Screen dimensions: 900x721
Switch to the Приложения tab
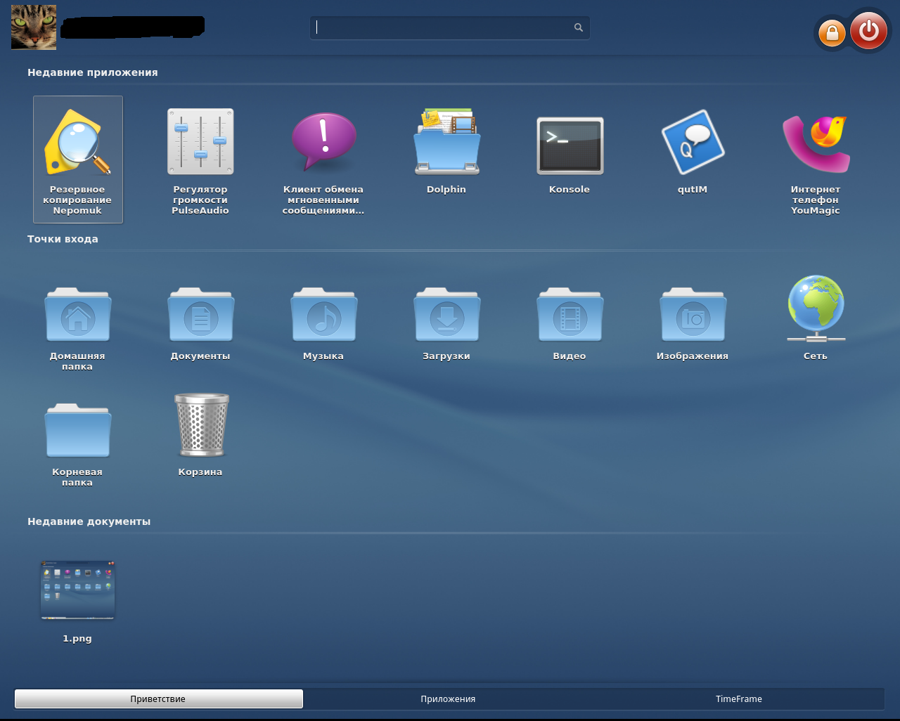pos(448,699)
